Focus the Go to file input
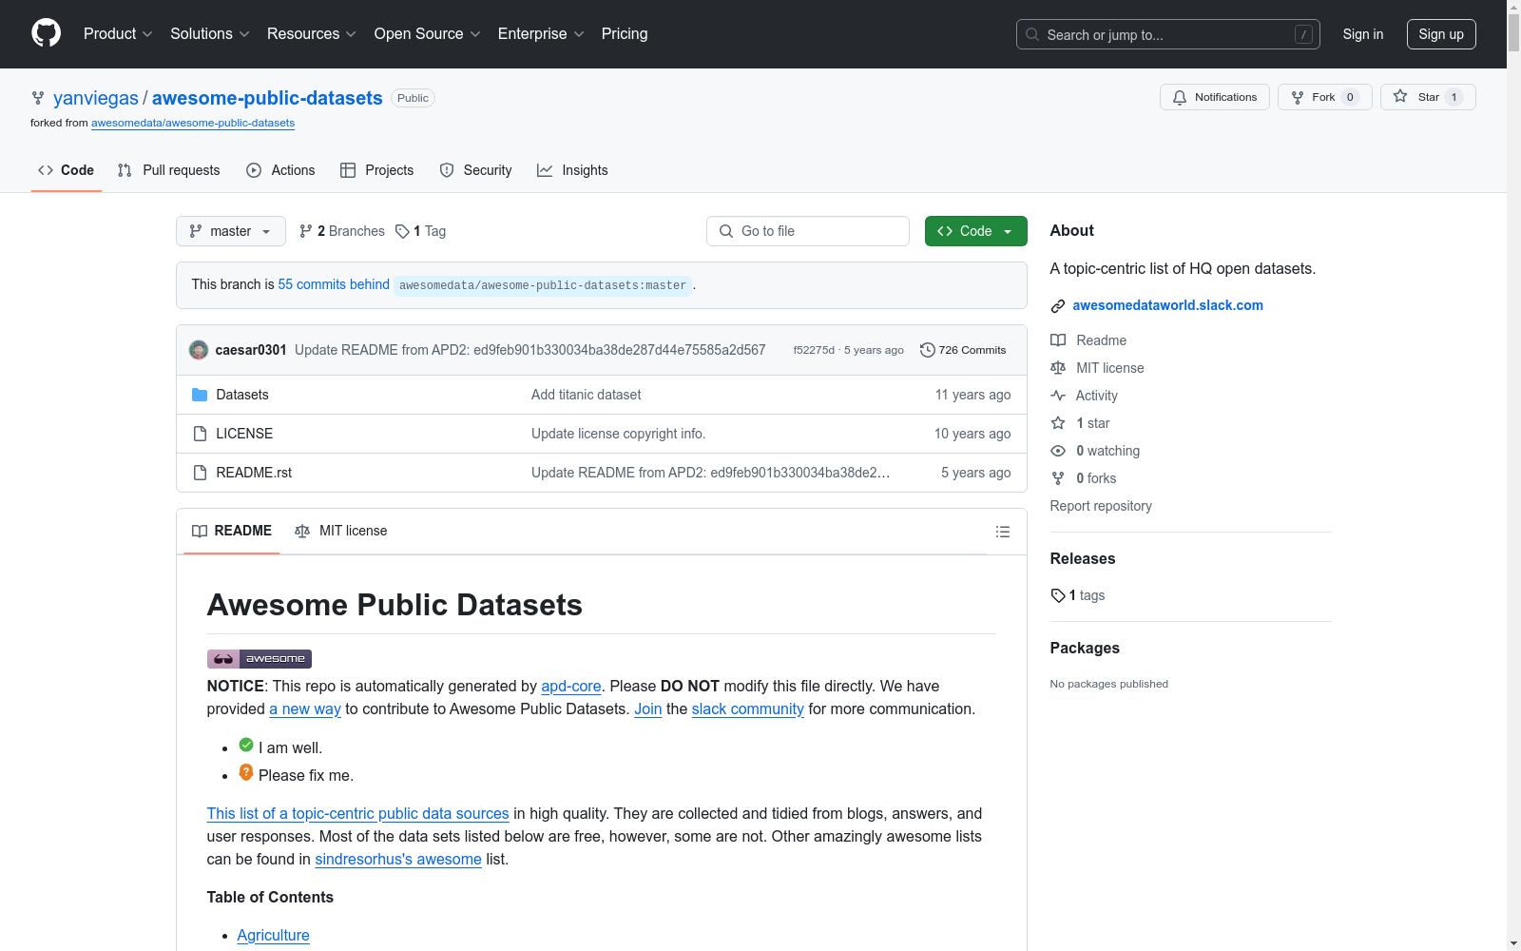The image size is (1521, 951). click(808, 231)
